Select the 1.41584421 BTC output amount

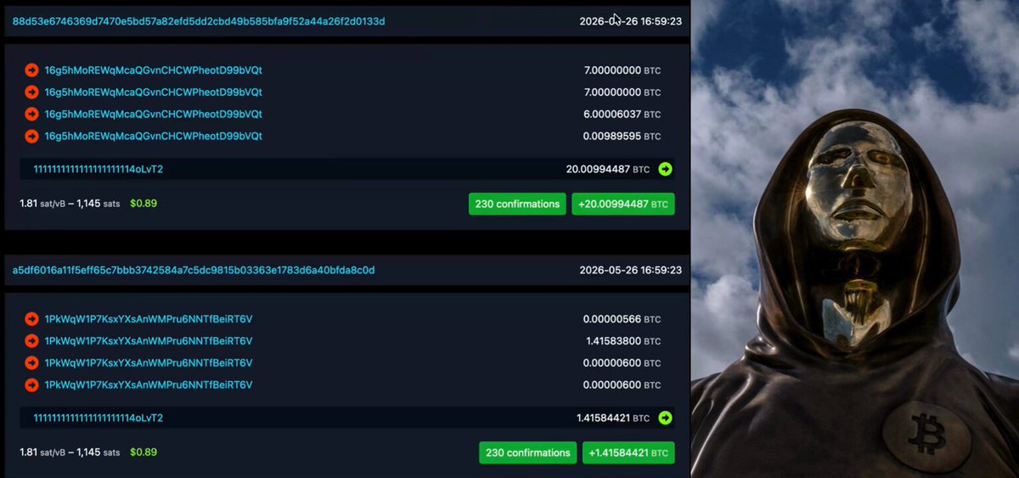[612, 418]
